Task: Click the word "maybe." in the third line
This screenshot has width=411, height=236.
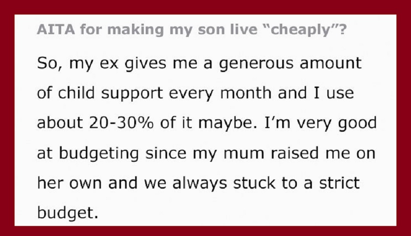Action: [228, 123]
